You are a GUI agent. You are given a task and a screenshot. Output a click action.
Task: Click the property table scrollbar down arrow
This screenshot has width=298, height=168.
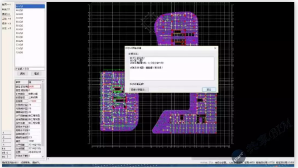coord(43,157)
